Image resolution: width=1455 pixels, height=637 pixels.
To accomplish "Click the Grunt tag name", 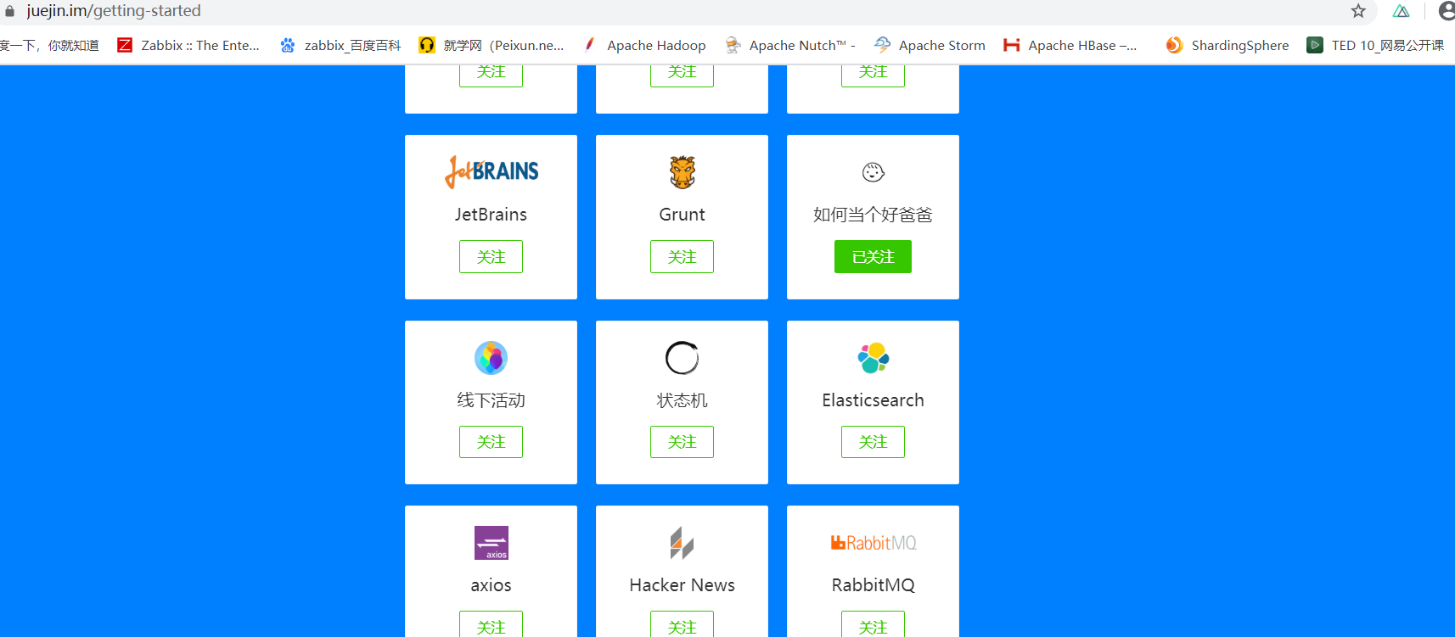I will pos(682,215).
